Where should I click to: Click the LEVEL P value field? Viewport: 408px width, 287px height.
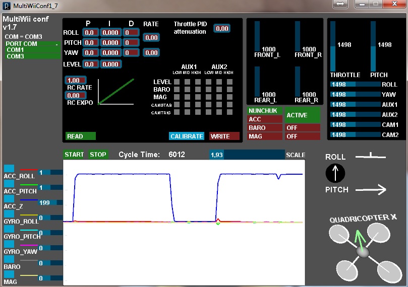[x=91, y=64]
